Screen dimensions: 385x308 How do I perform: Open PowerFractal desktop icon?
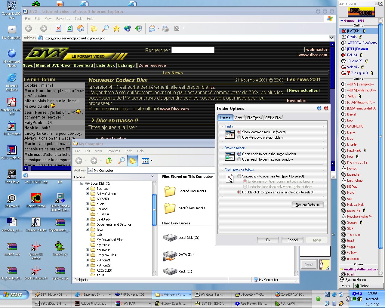(x=36, y=198)
